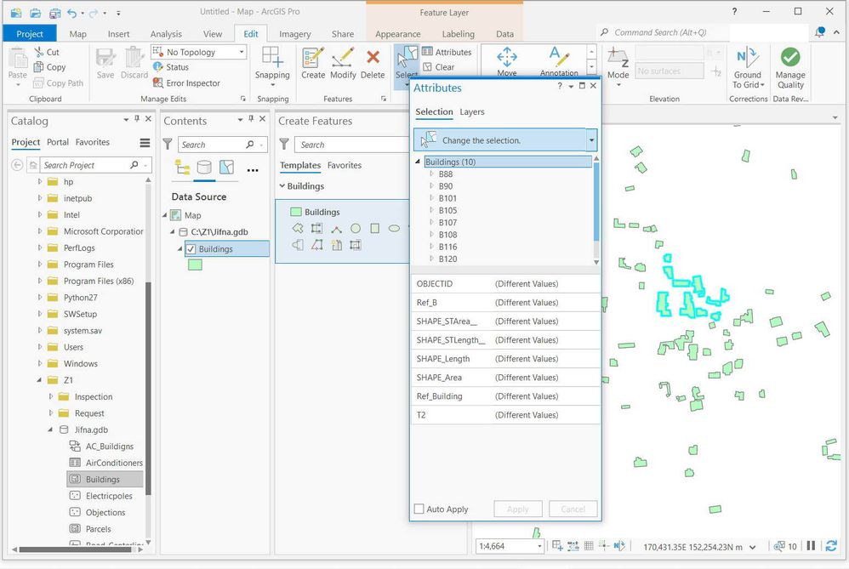Click the notifications bell icon

click(x=820, y=32)
